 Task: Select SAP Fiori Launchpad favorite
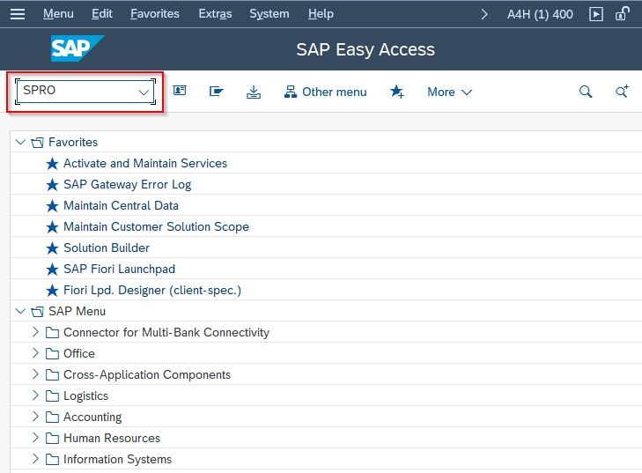pos(120,269)
